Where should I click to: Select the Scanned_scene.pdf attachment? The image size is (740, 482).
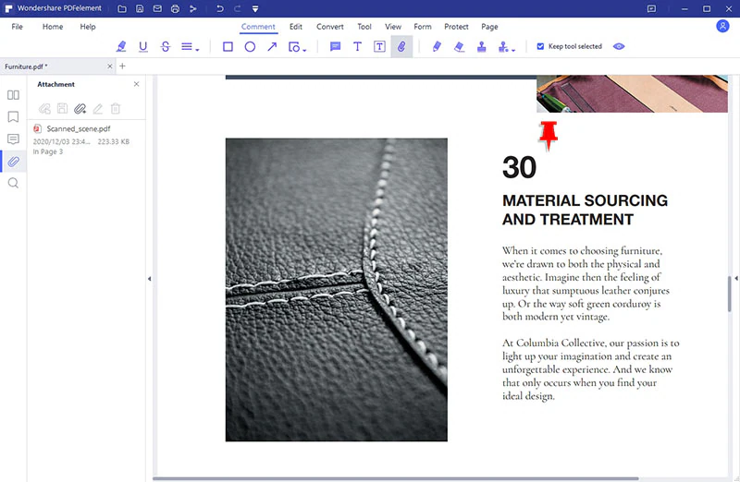(86, 139)
